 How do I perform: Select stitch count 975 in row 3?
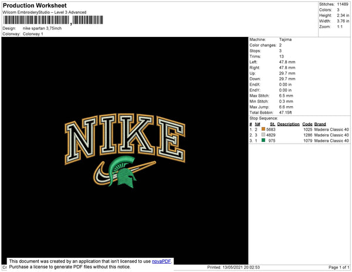coord(272,141)
